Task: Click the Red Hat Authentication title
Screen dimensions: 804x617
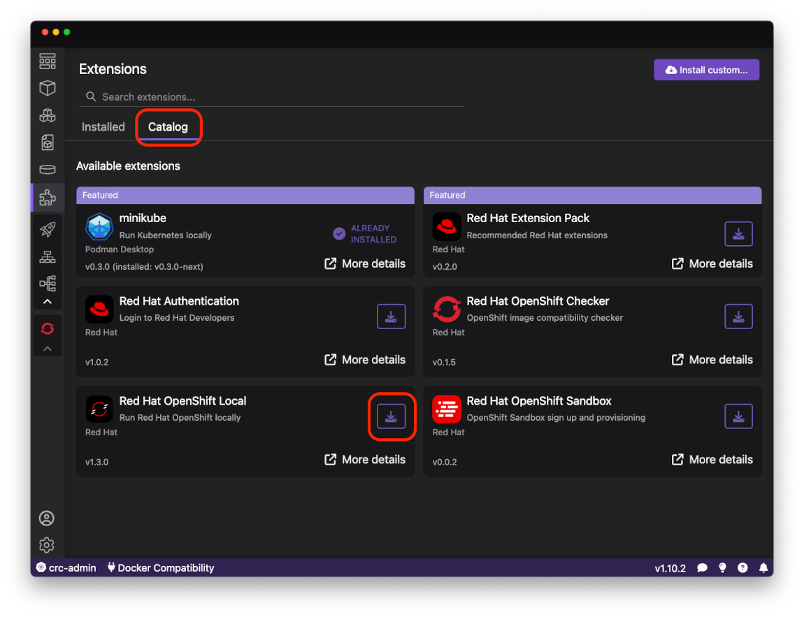Action: coord(179,300)
